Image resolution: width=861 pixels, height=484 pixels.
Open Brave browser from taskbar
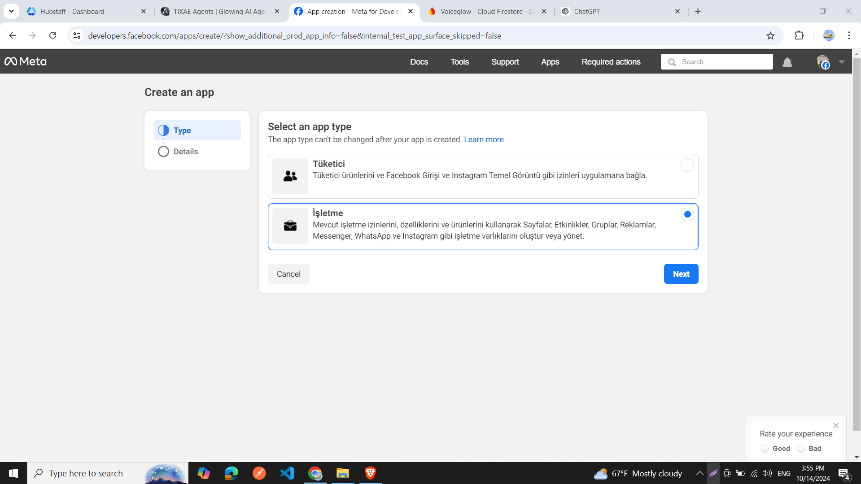(370, 473)
